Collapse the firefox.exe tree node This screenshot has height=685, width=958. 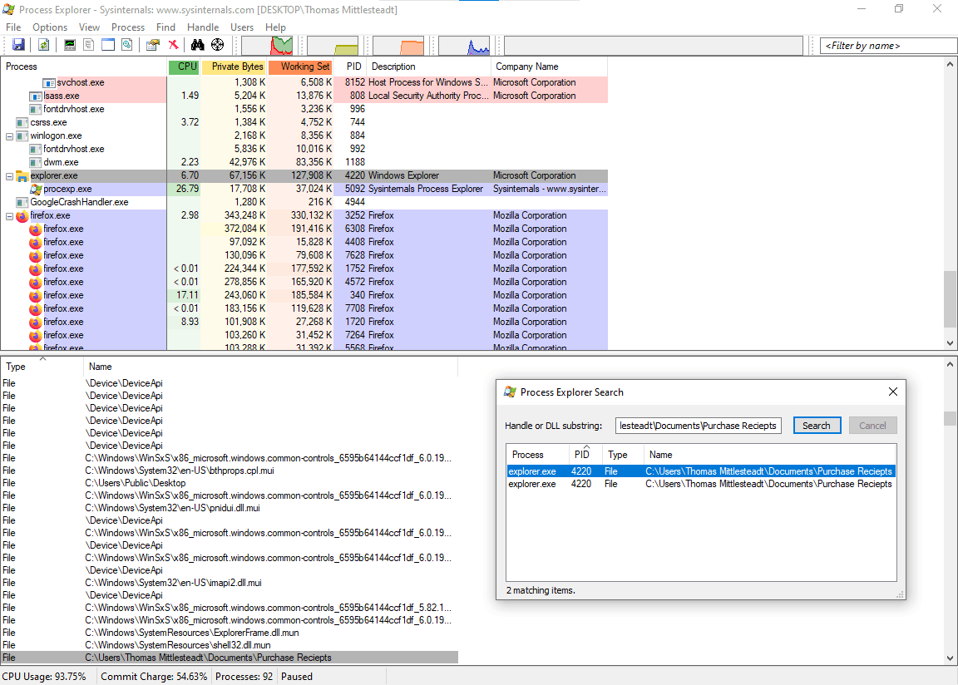coord(9,216)
